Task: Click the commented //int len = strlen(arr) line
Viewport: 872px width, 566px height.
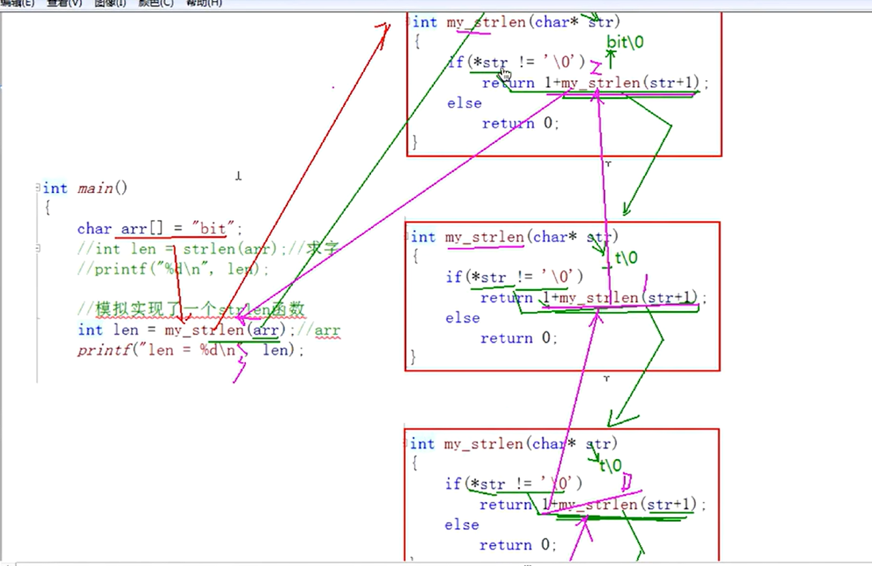Action: [x=208, y=248]
